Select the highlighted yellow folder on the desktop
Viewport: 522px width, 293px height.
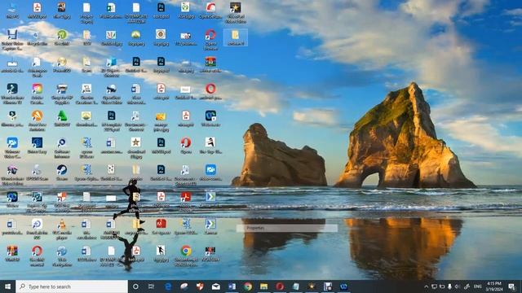click(x=236, y=37)
